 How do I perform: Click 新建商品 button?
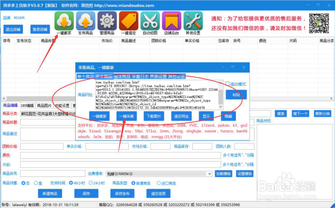click(50, 194)
